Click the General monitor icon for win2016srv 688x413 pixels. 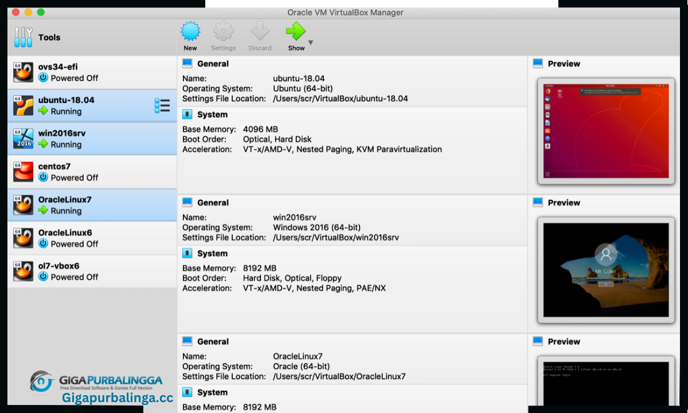[x=187, y=202]
